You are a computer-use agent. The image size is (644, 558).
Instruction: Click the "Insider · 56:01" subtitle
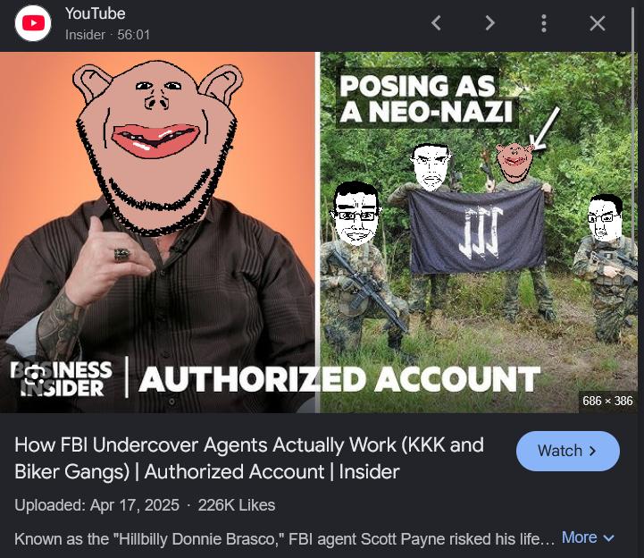tap(107, 35)
